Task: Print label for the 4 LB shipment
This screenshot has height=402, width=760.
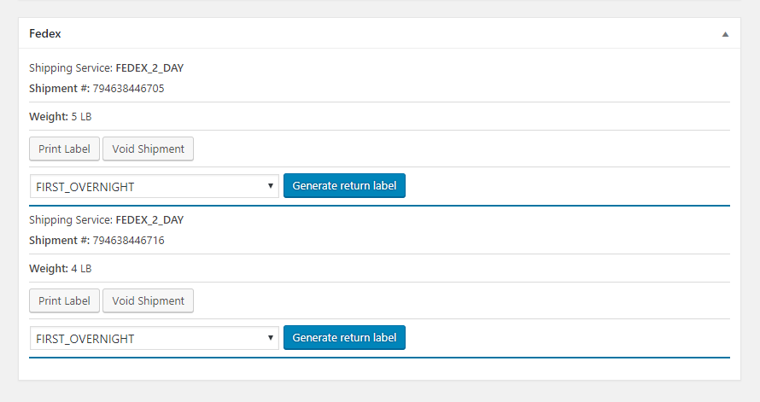Action: (x=64, y=300)
